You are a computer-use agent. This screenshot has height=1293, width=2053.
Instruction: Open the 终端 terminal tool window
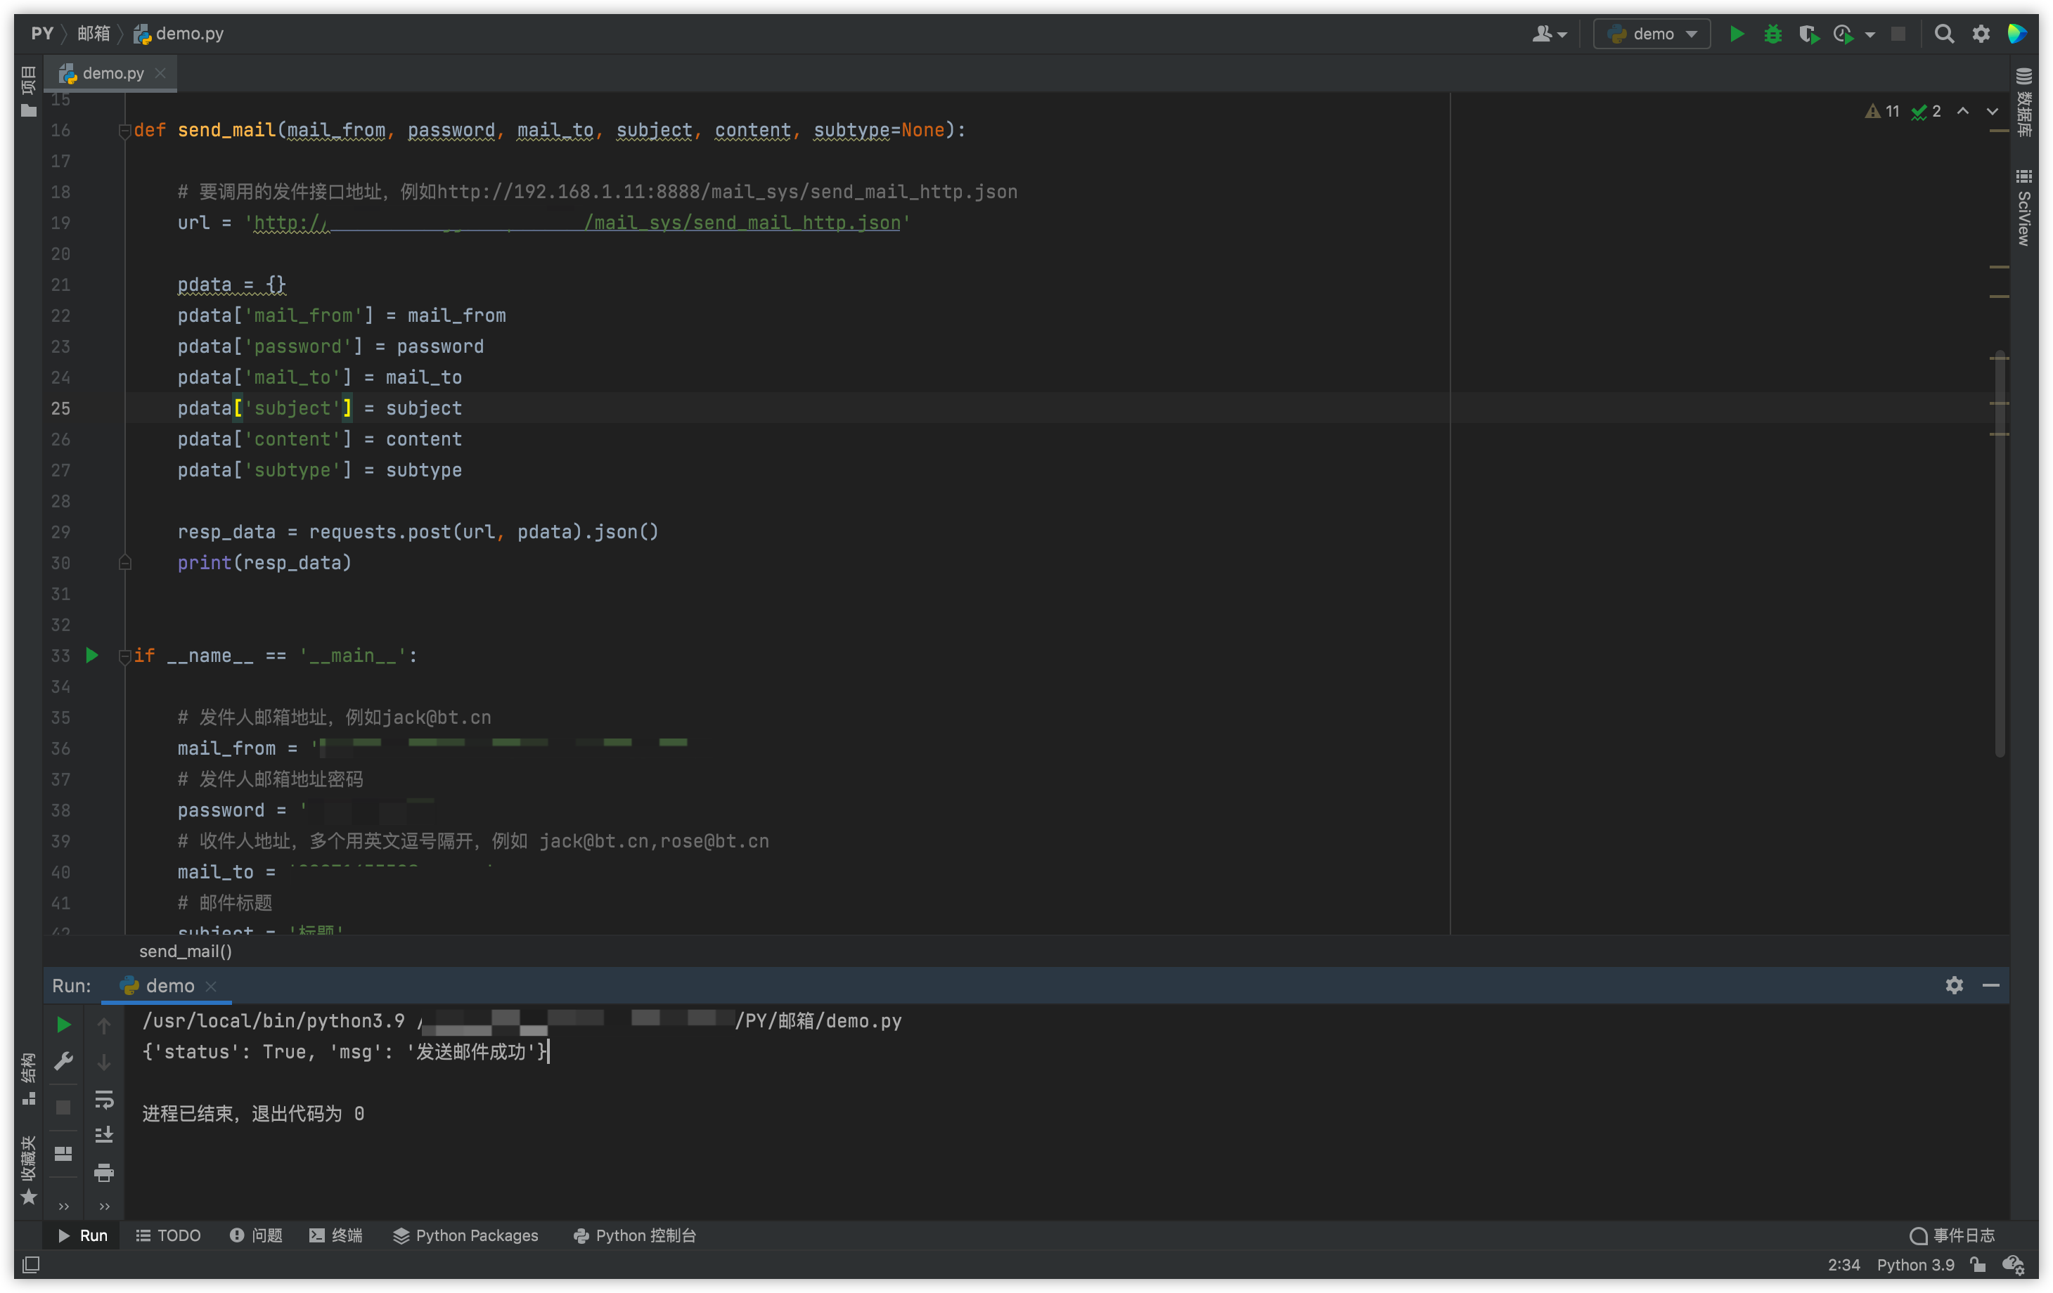[x=336, y=1236]
